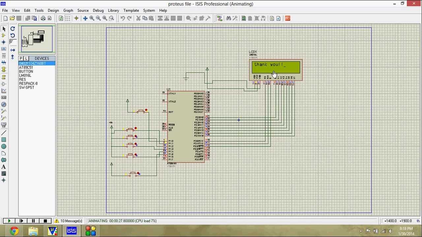Rotate component anti-clockwise
This screenshot has height=237, width=422.
13,35
